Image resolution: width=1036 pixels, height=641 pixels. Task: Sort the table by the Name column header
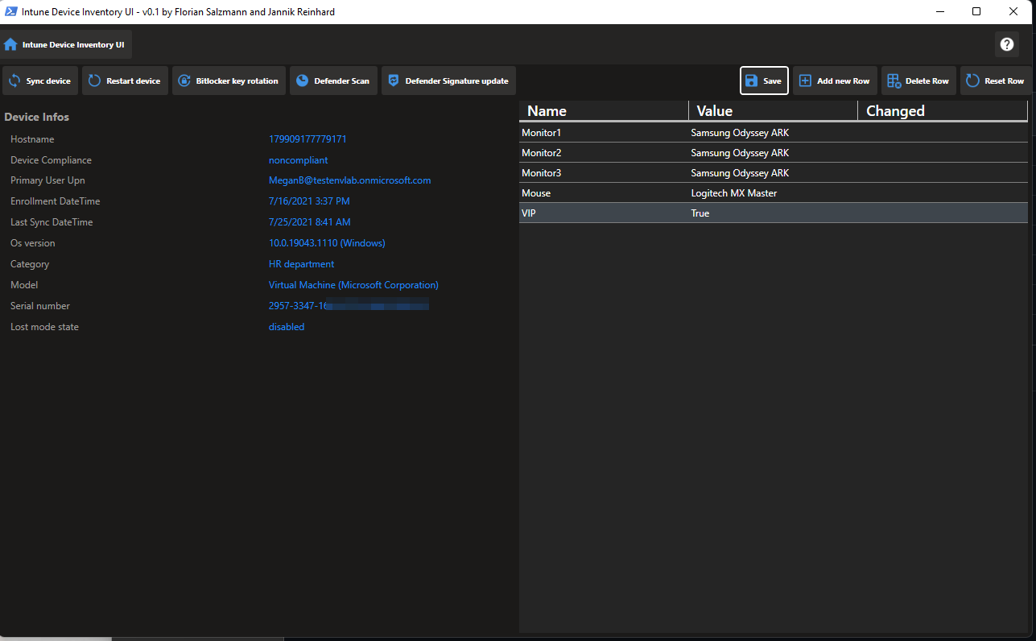pos(547,110)
